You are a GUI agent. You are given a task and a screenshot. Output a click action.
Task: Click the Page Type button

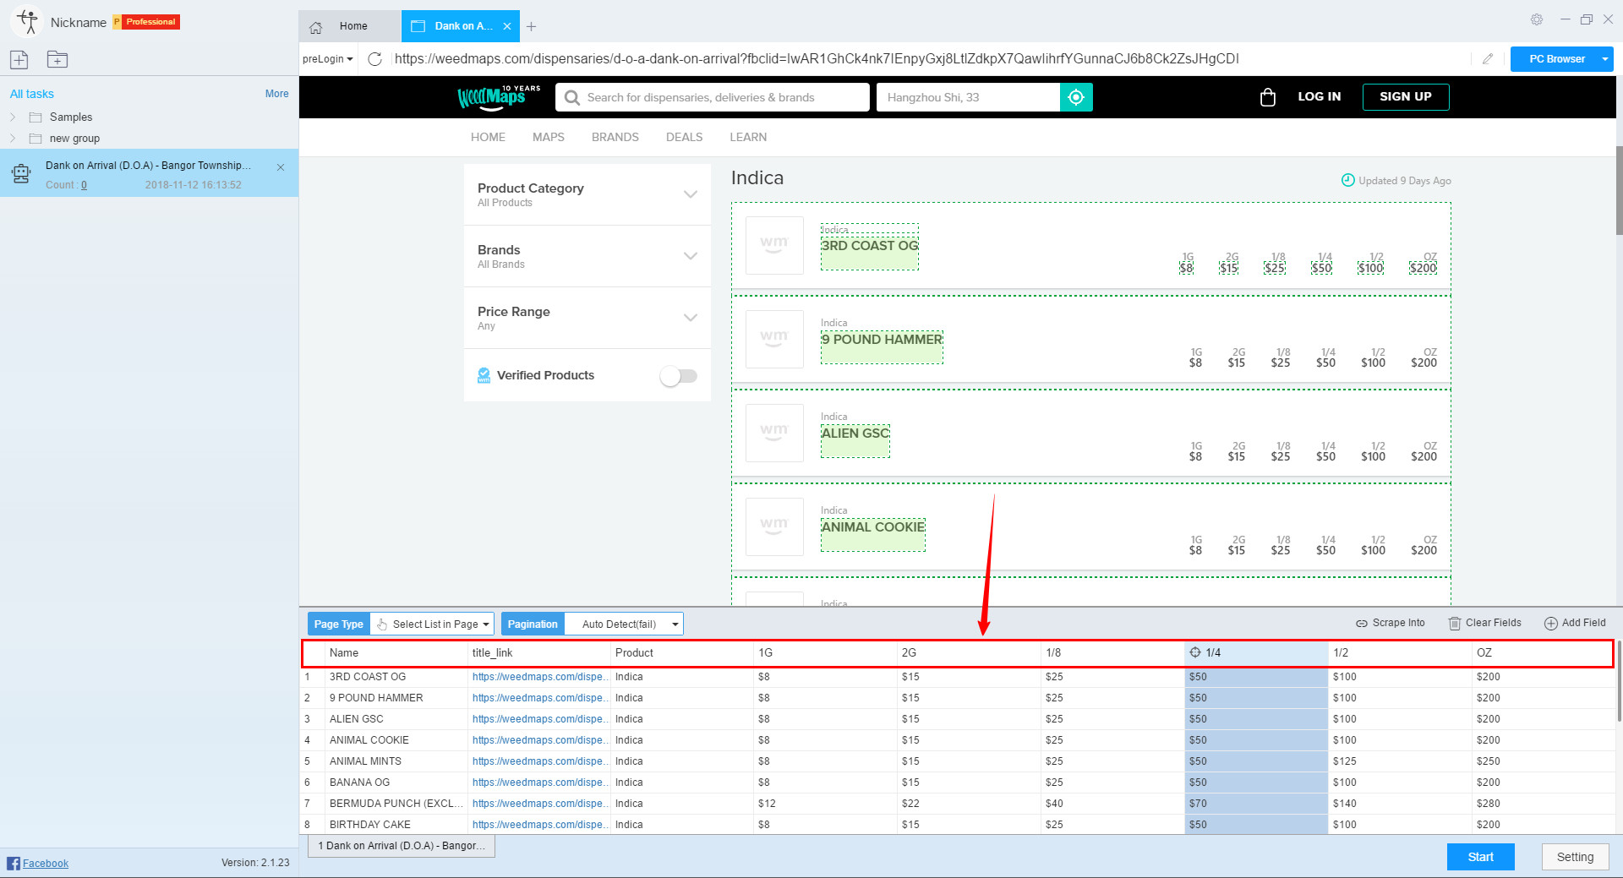pos(338,624)
